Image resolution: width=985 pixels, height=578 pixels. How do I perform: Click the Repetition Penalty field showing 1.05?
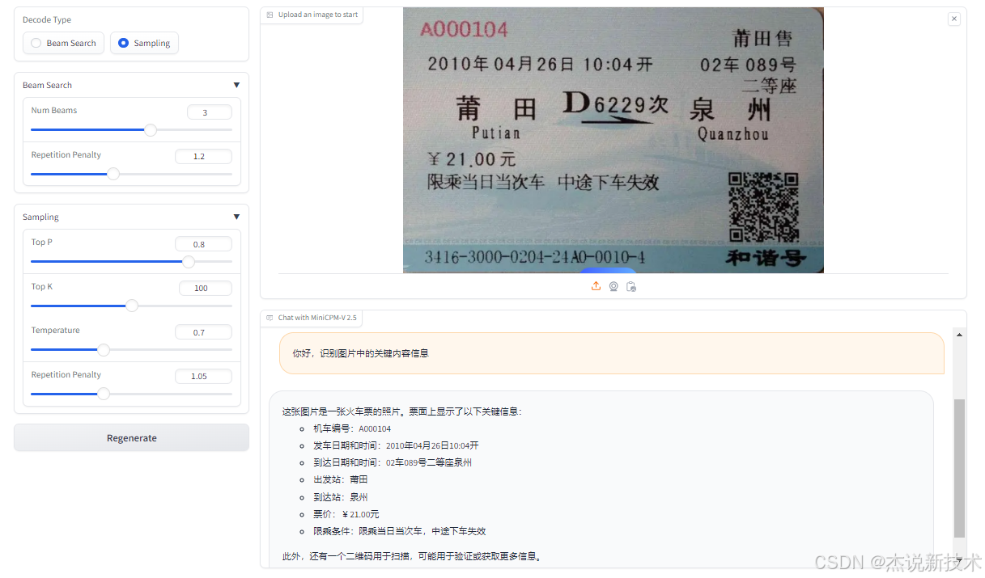point(204,376)
